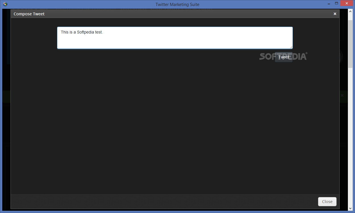Click the vertical scrollbar thumb
Viewport: 355px width, 213px height.
tap(350, 44)
